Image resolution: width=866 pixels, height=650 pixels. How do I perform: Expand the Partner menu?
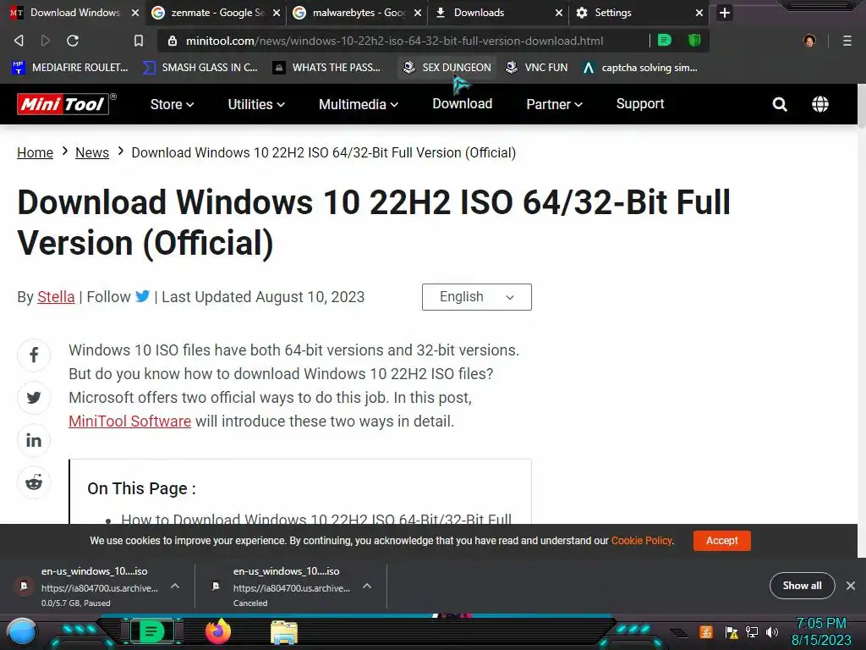point(554,104)
